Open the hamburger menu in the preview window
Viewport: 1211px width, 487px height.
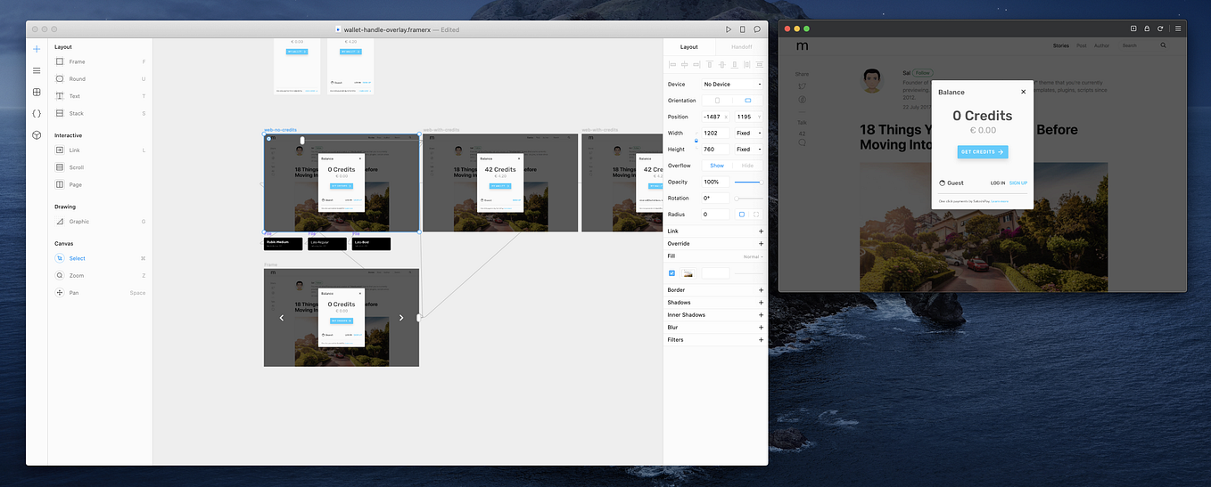pos(1177,28)
